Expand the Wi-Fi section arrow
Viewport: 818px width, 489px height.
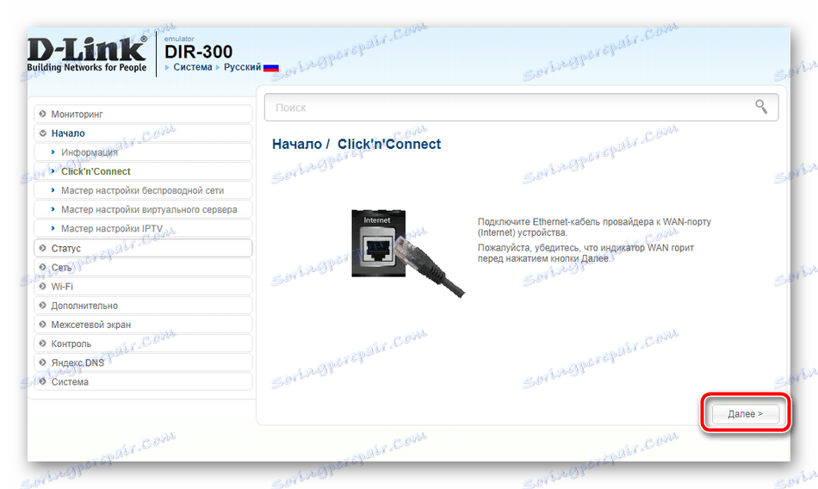[43, 286]
